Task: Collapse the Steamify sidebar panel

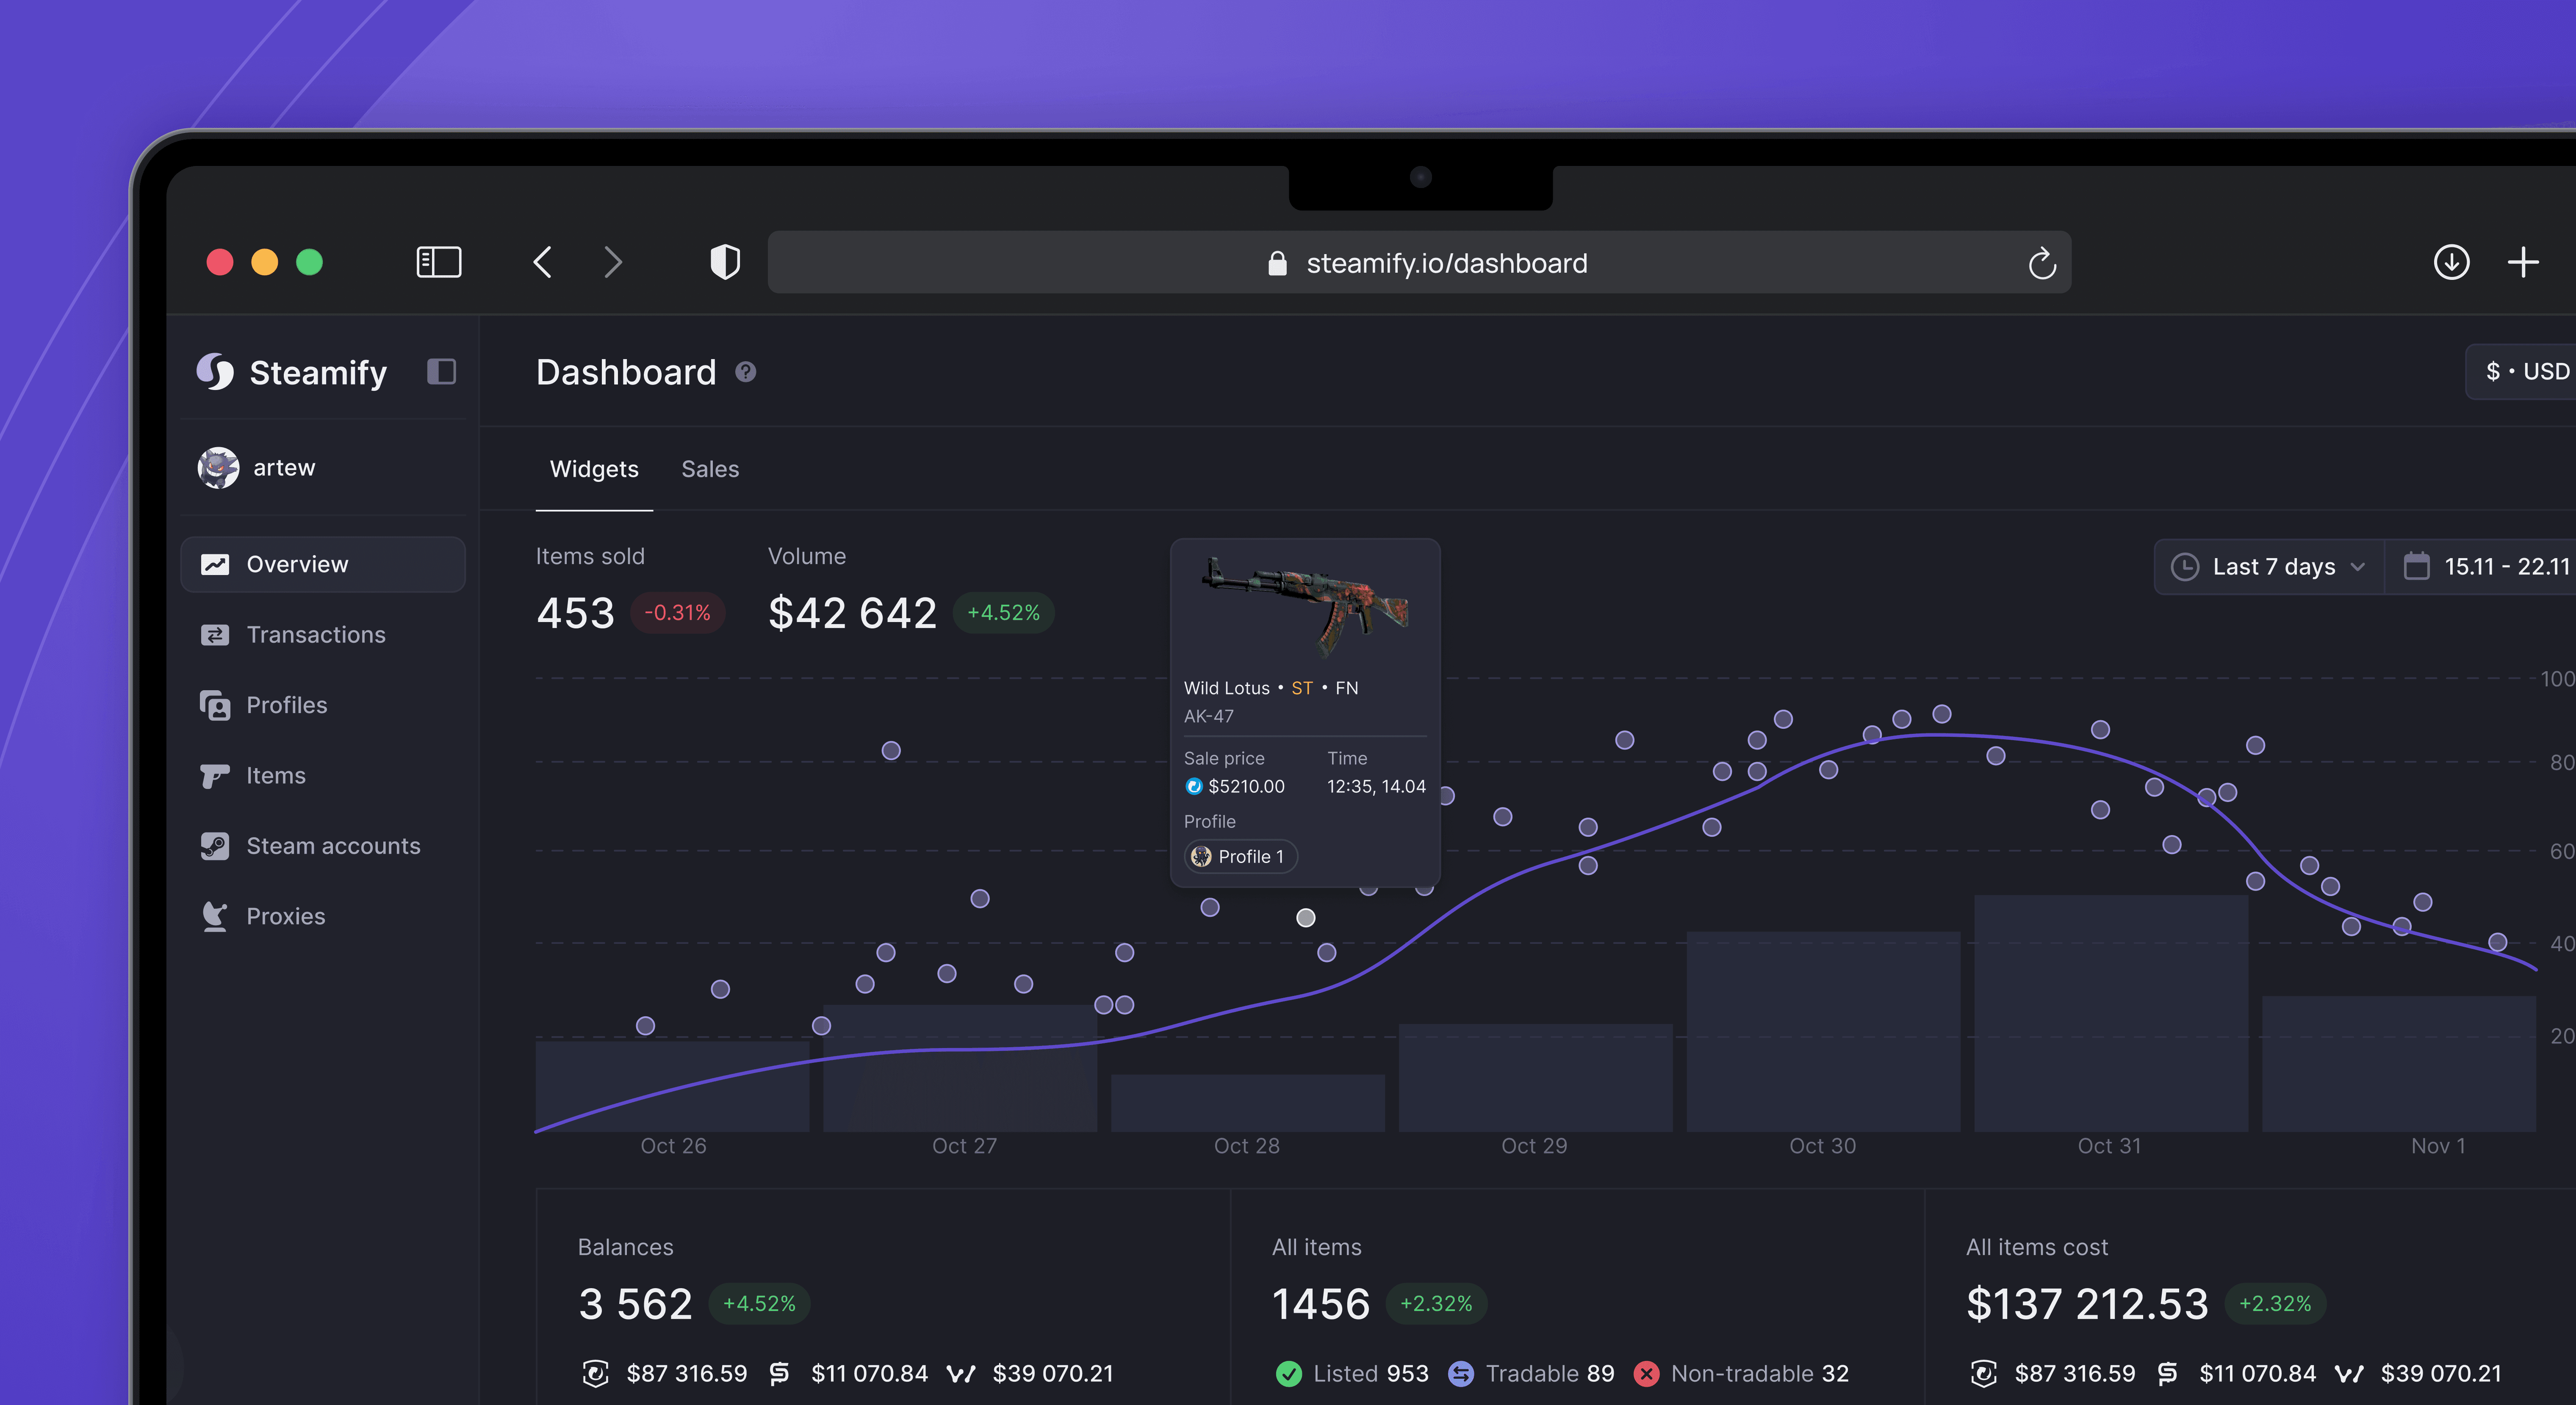Action: pos(441,372)
